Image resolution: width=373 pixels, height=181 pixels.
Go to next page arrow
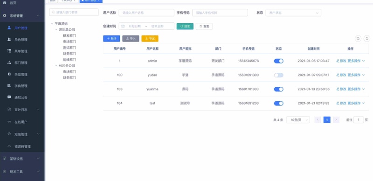point(336,120)
